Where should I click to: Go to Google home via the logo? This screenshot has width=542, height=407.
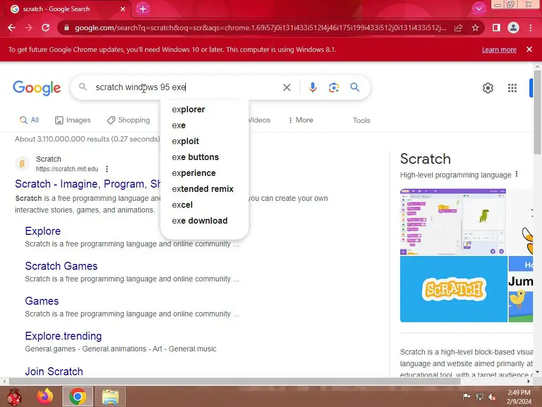[x=37, y=88]
